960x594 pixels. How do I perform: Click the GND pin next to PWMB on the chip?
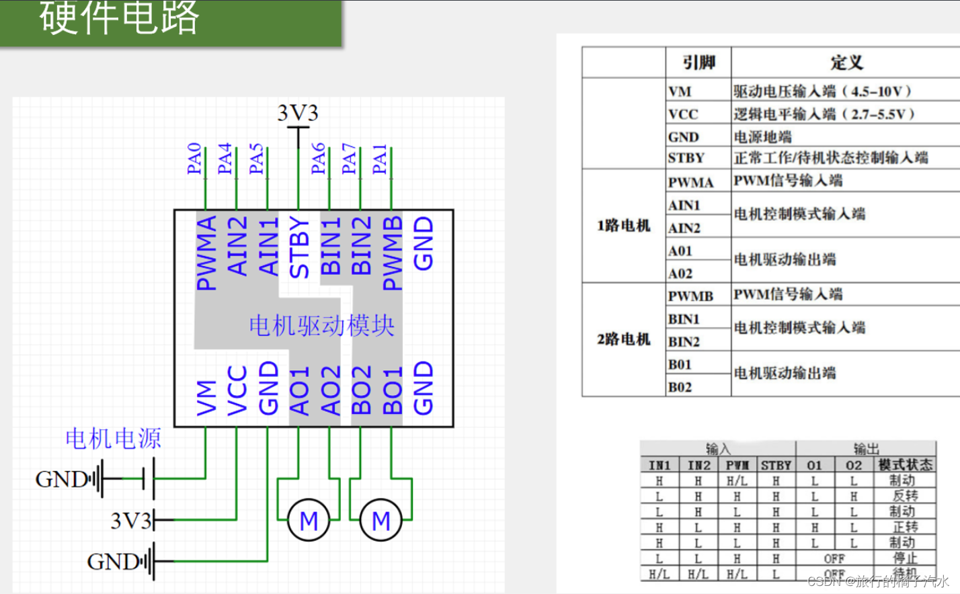pyautogui.click(x=423, y=243)
